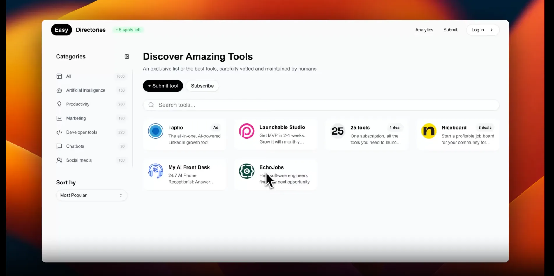Select the All category
Viewport: 554px width, 276px height.
point(68,76)
